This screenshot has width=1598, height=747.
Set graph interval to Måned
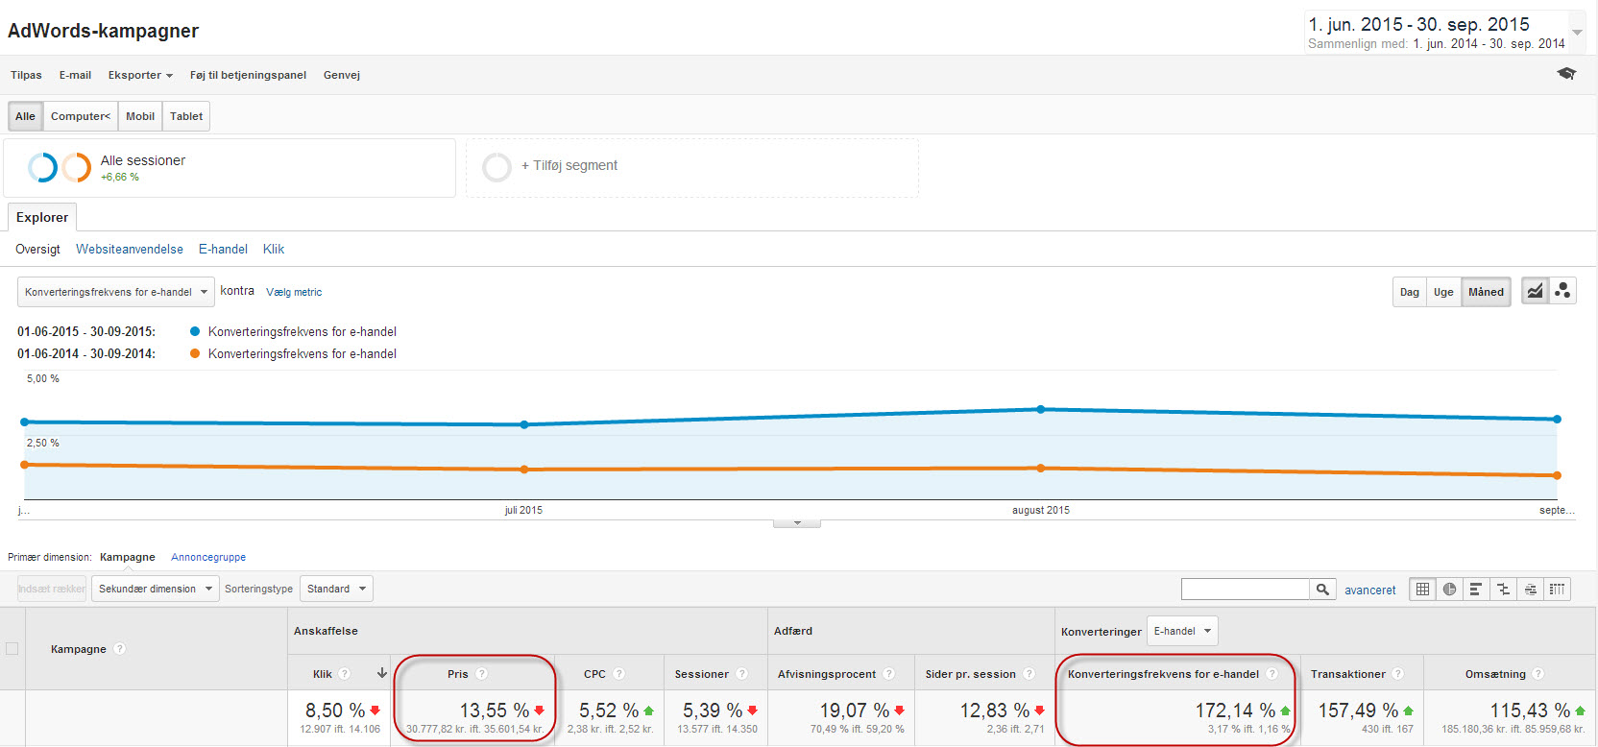[1486, 292]
